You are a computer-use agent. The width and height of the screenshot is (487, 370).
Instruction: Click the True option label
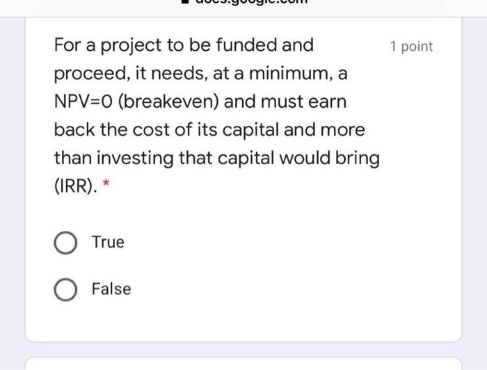point(108,242)
